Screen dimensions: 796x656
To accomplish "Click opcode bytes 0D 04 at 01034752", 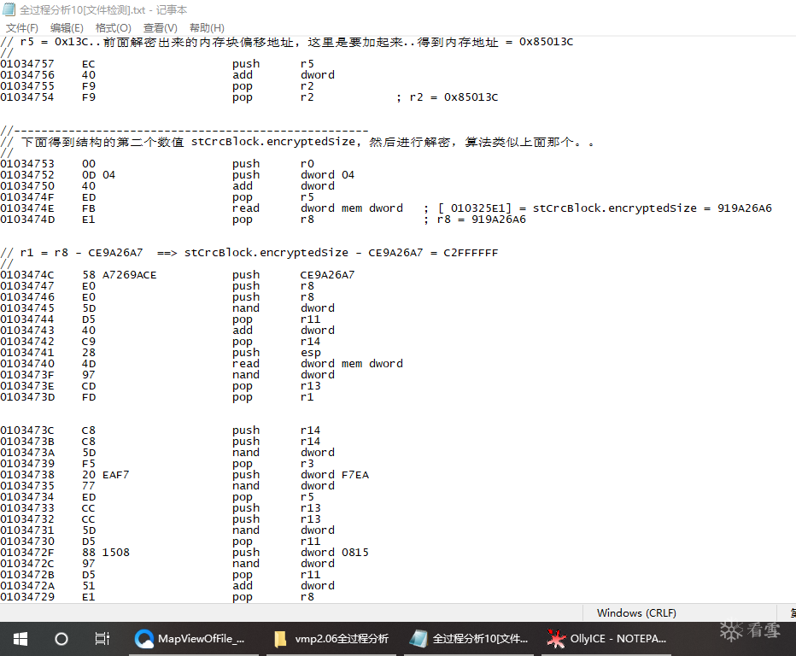I will 98,174.
